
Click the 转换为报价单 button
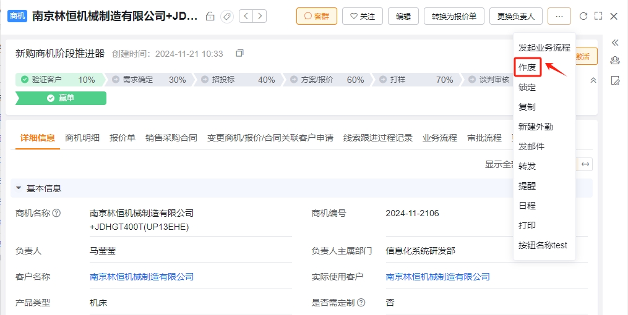(454, 17)
